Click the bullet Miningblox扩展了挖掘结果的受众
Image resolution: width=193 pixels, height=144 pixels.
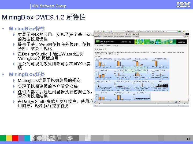coord(49,81)
